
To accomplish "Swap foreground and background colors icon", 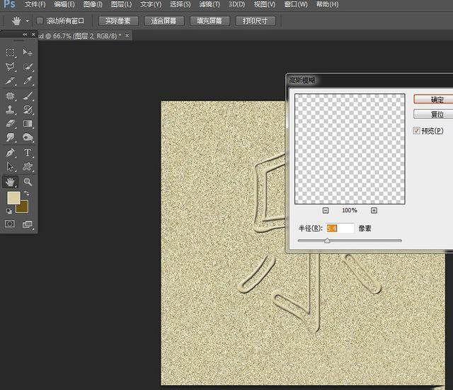I will click(26, 193).
